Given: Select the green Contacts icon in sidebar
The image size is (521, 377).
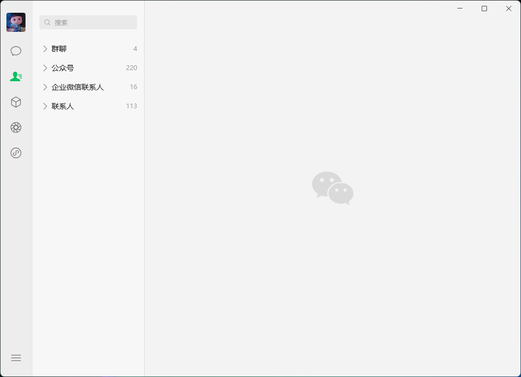Looking at the screenshot, I should point(16,76).
